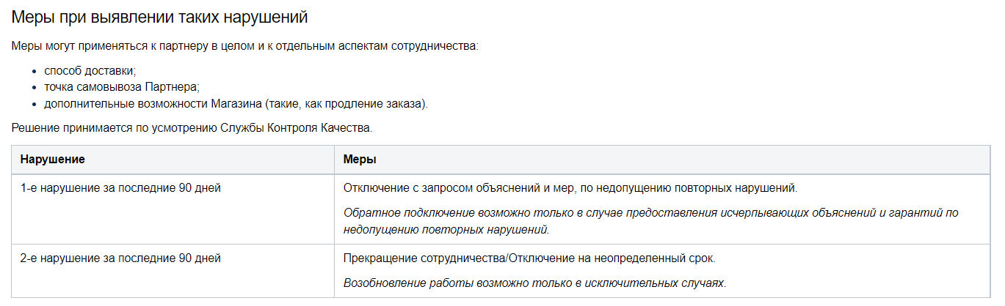1005x306 pixels.
Task: Select the "1-е нарушение за последние 90 дней" cell
Action: [120, 188]
